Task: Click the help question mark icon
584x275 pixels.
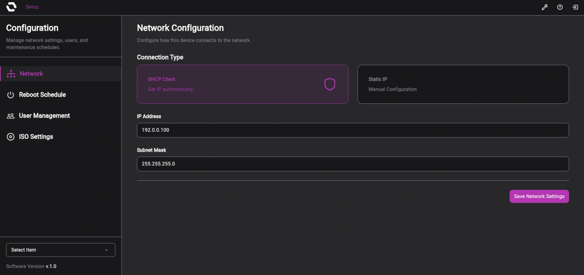Action: [x=560, y=7]
